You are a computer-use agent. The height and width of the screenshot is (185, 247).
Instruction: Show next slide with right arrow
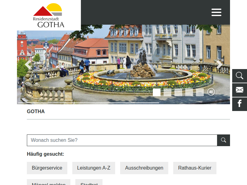pyautogui.click(x=219, y=64)
